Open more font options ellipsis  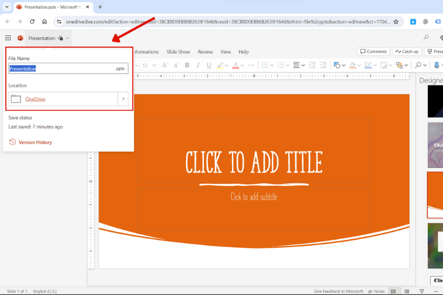point(251,65)
